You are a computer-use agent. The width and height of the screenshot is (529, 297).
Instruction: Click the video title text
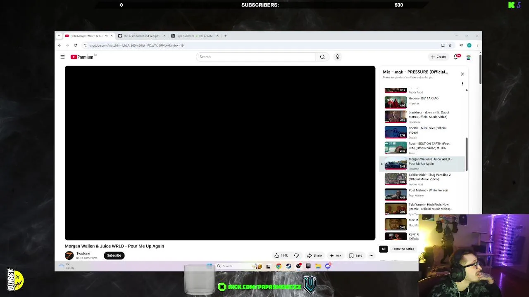(114, 246)
